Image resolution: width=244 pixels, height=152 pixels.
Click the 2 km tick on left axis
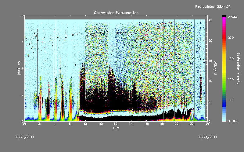[x=23, y=95]
